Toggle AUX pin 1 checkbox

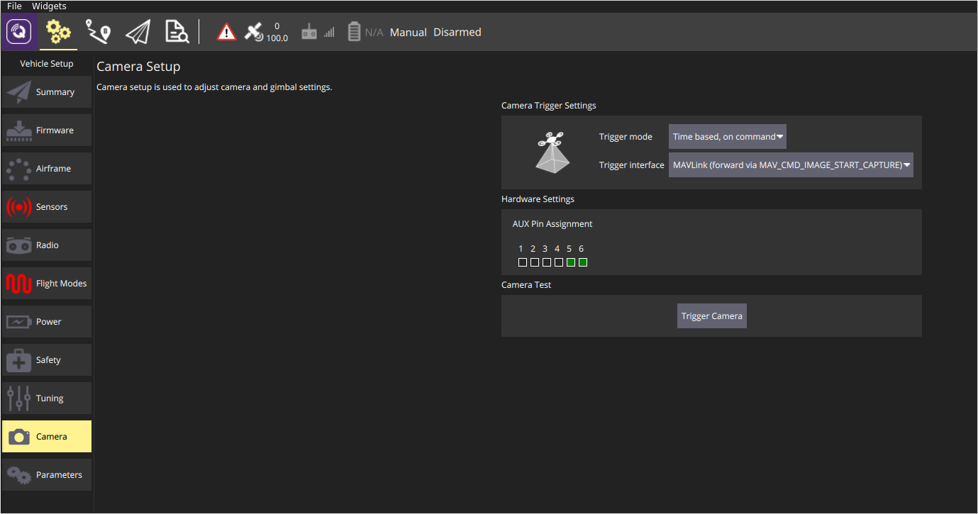point(523,262)
